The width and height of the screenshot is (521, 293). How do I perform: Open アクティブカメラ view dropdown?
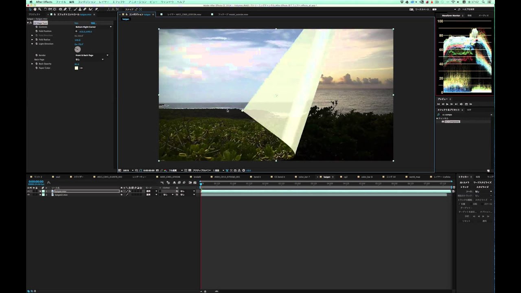click(201, 170)
